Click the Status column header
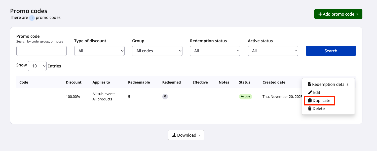Image resolution: width=377 pixels, height=151 pixels. pyautogui.click(x=245, y=82)
